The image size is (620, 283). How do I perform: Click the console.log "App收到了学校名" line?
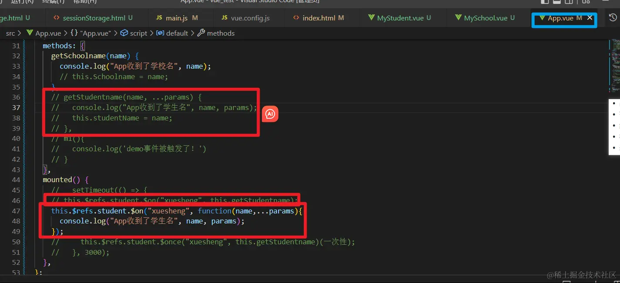[135, 66]
